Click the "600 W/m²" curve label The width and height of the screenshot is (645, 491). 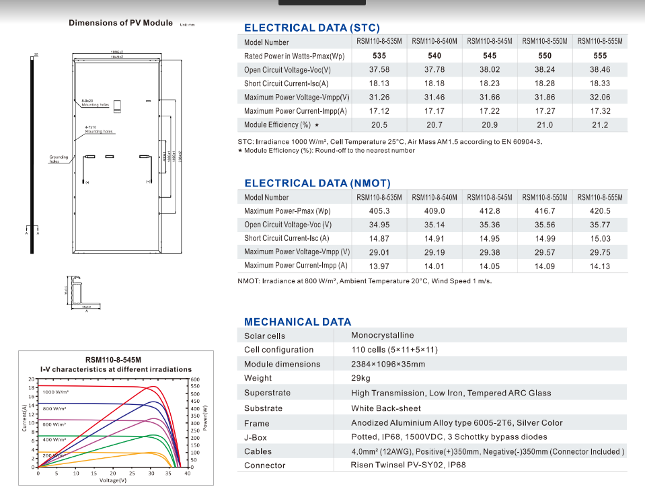[54, 424]
